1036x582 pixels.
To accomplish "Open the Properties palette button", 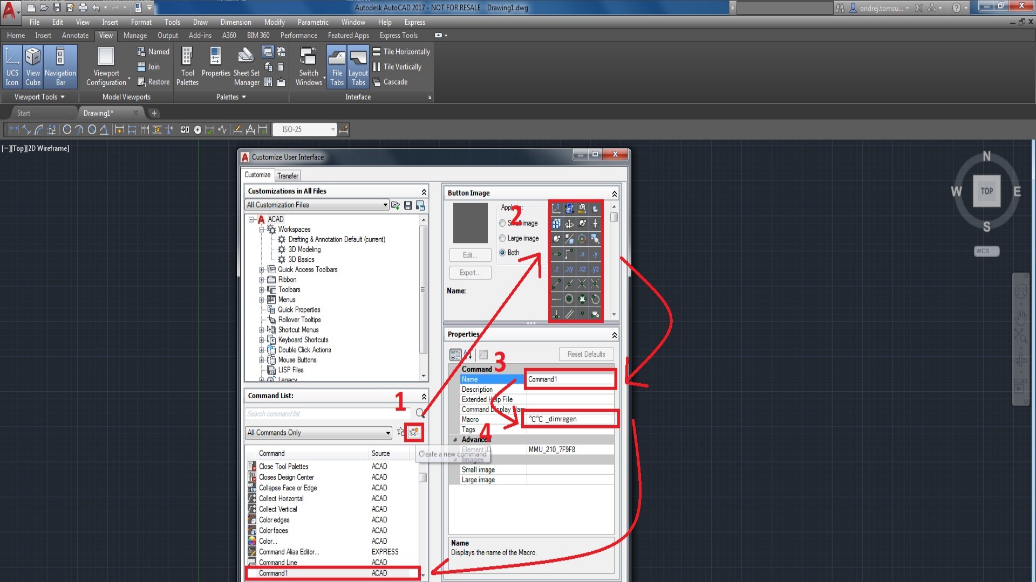I will point(216,63).
